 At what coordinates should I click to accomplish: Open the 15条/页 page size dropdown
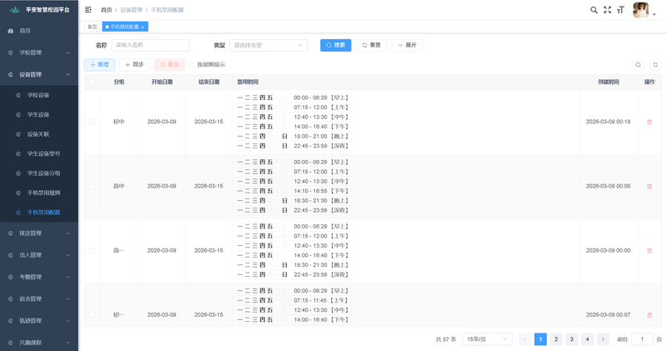point(488,339)
